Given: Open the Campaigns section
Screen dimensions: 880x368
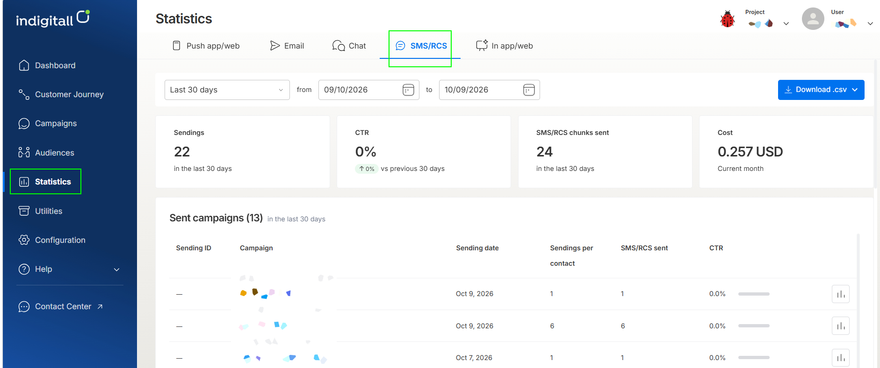Looking at the screenshot, I should (47, 123).
